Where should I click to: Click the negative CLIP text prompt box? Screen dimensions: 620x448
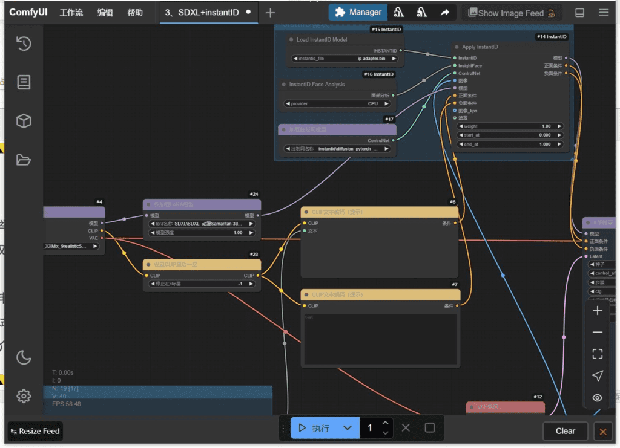(380, 339)
